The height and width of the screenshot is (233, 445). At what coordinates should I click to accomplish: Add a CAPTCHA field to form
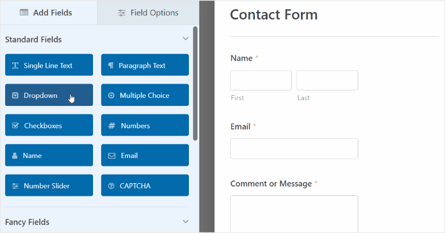(x=145, y=185)
